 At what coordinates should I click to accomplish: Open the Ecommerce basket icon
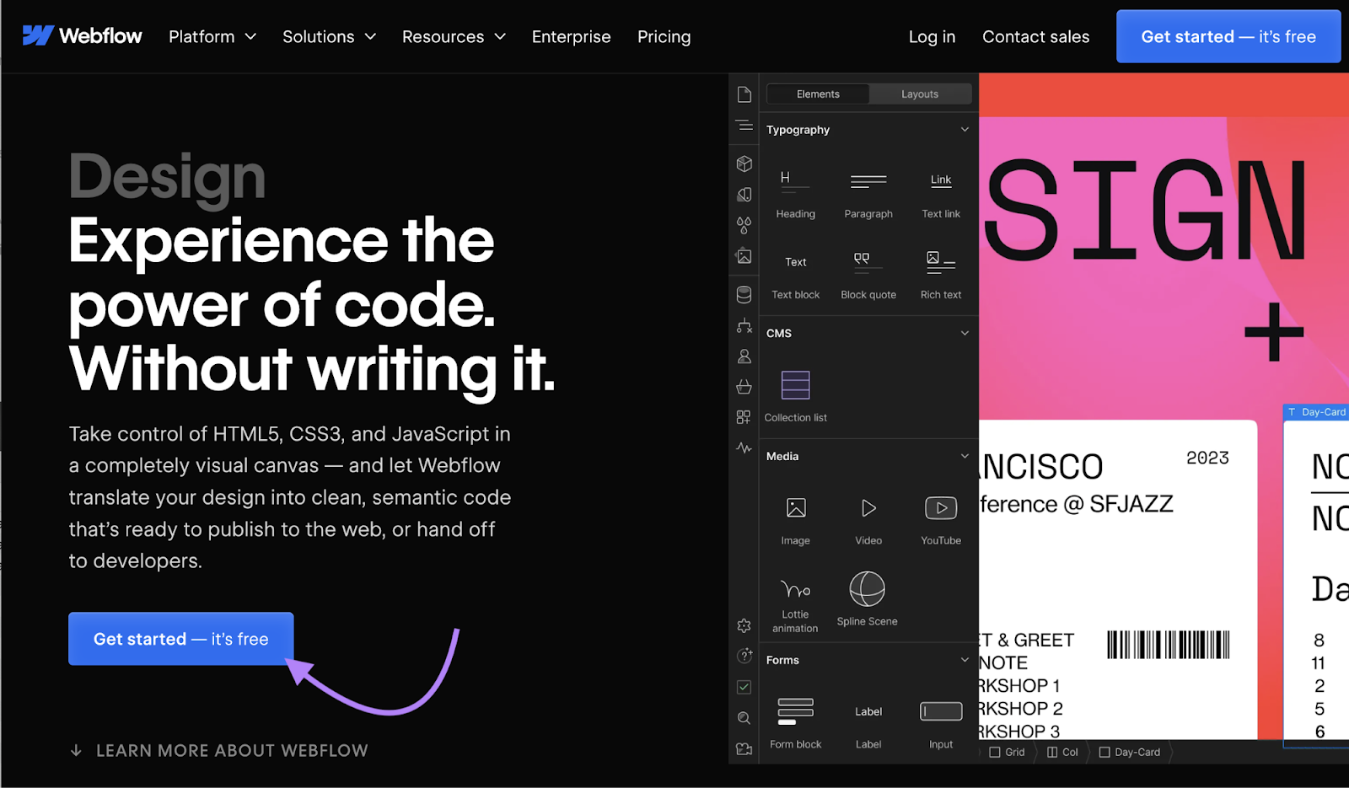744,387
